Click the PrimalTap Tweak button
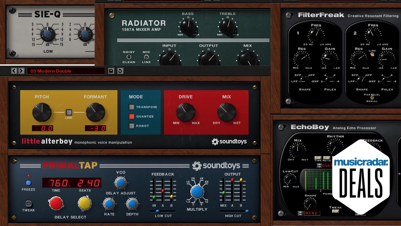 (29, 203)
